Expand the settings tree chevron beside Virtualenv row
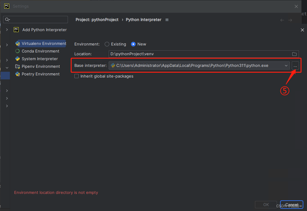The height and width of the screenshot is (211, 307). pos(7,45)
